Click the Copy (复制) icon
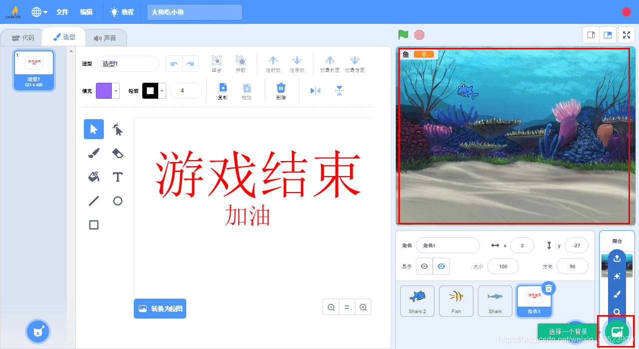The height and width of the screenshot is (349, 639). pos(223,91)
